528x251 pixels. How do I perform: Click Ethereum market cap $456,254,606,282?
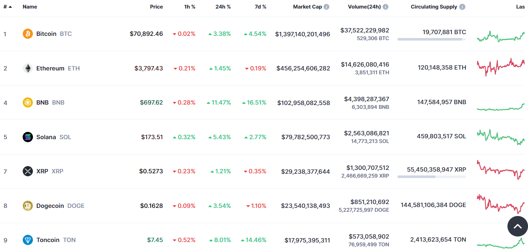(303, 68)
